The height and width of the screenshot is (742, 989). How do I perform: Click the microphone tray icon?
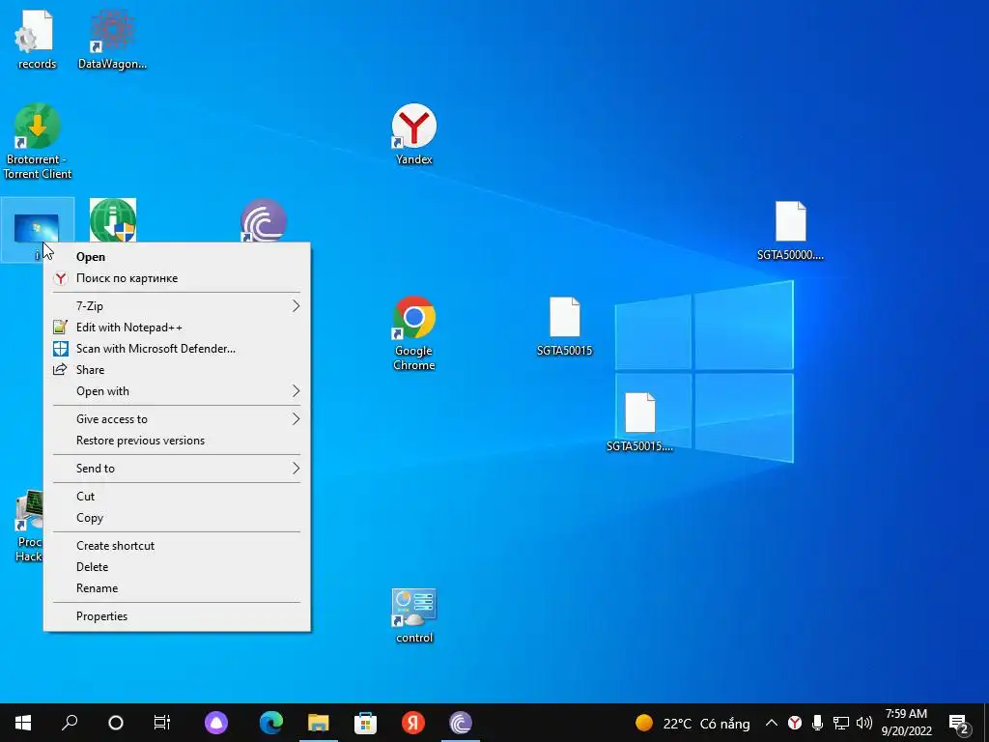817,723
